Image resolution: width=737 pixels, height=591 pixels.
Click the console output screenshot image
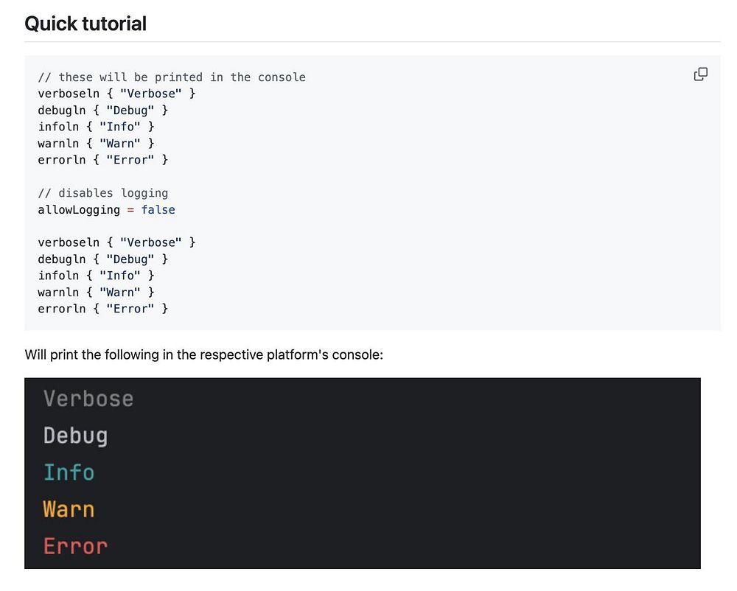click(362, 472)
